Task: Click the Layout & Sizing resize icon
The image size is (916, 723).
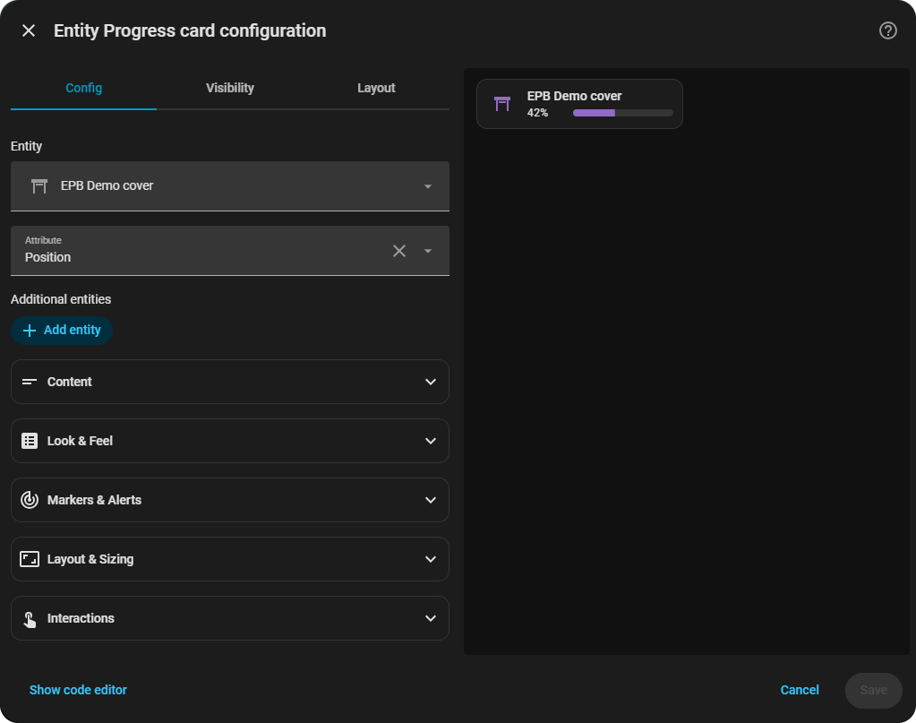Action: 30,559
